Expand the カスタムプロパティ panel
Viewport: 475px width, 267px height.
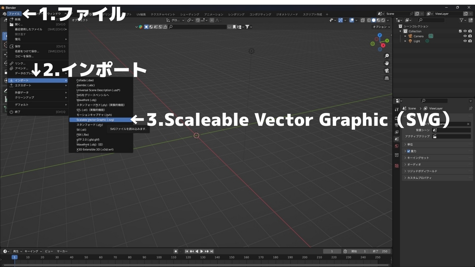click(437, 178)
